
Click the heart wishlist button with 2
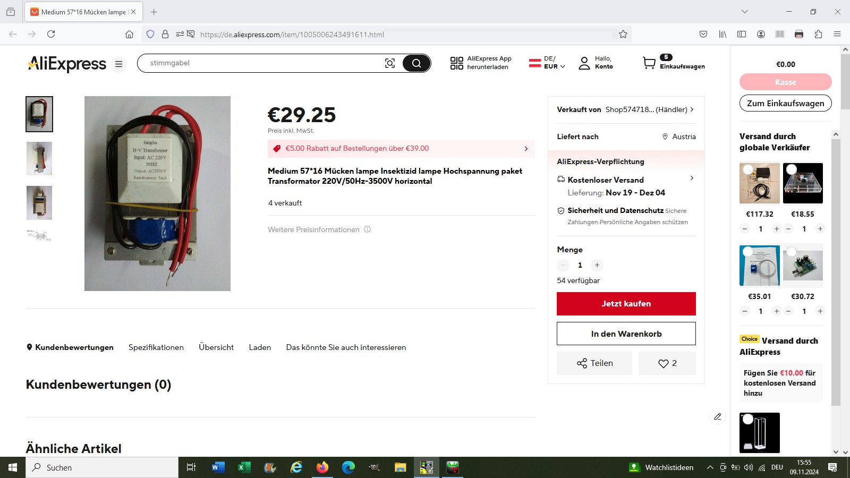(x=667, y=363)
